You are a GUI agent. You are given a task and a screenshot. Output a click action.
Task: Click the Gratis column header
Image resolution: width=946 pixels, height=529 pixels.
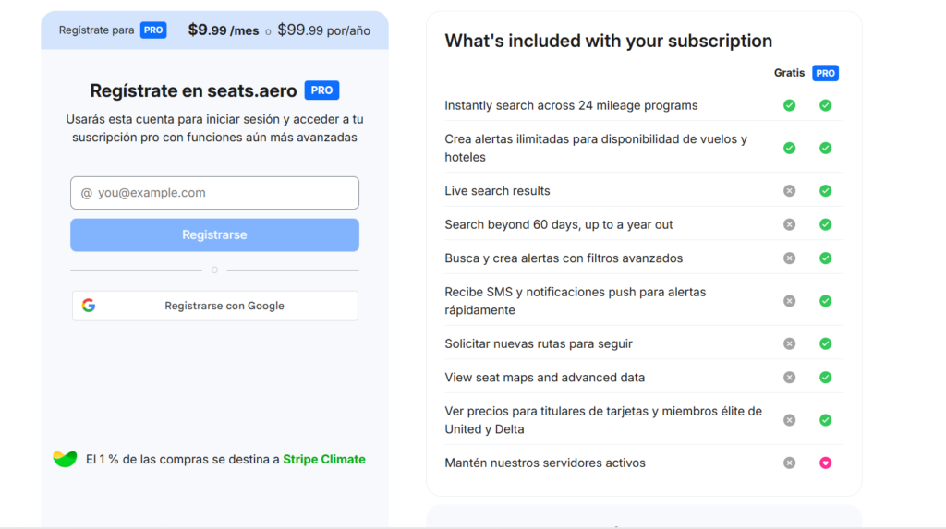coord(789,73)
